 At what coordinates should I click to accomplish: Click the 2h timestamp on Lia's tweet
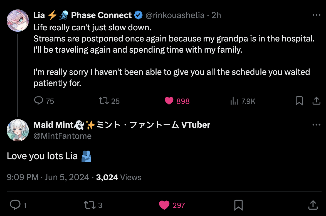coord(216,15)
